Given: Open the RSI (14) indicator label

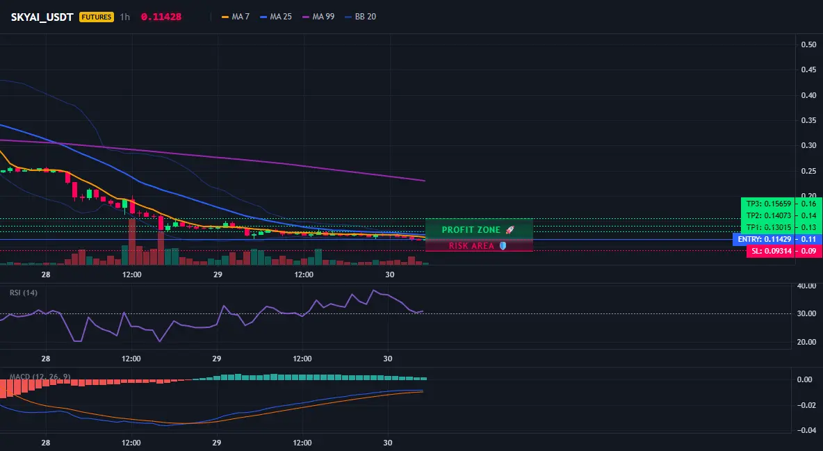Looking at the screenshot, I should [x=24, y=293].
